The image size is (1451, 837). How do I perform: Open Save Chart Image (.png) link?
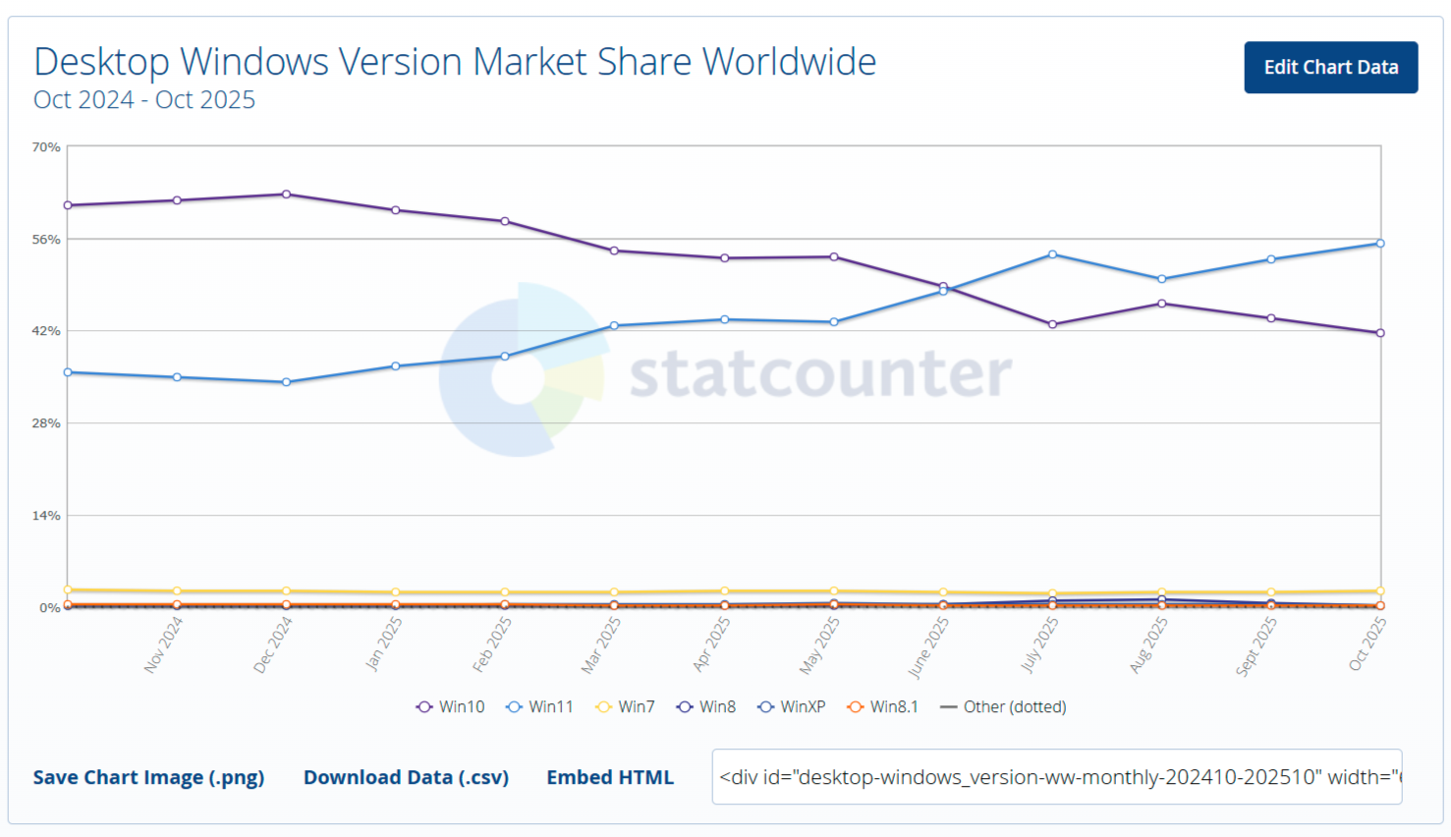148,777
